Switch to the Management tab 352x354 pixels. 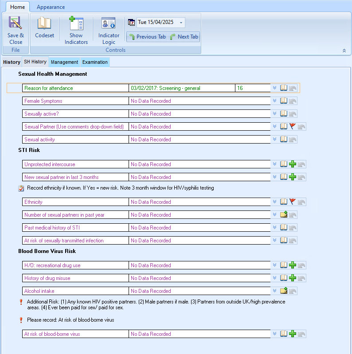pyautogui.click(x=64, y=62)
